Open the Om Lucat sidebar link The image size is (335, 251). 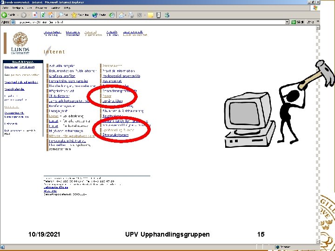tap(11, 67)
